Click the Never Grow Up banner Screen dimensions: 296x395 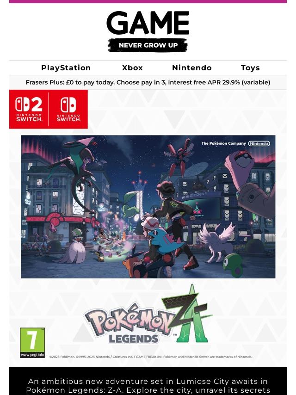click(x=148, y=45)
